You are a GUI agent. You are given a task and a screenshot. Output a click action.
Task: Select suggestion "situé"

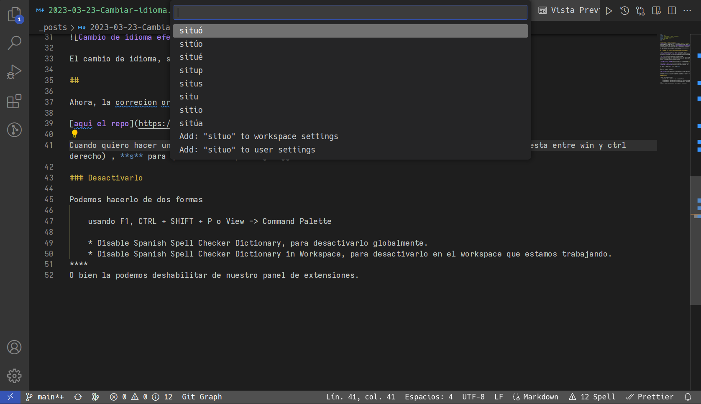pos(350,57)
